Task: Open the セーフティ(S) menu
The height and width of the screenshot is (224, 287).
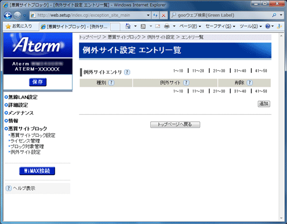Action: click(x=220, y=26)
